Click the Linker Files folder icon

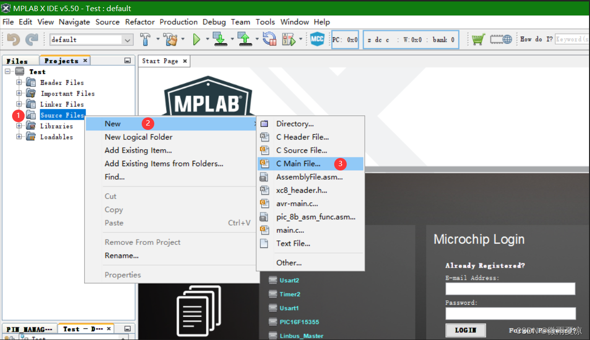coord(31,104)
